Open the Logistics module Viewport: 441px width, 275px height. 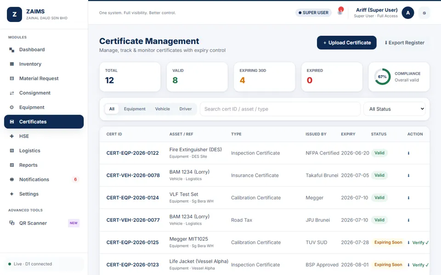click(x=44, y=151)
